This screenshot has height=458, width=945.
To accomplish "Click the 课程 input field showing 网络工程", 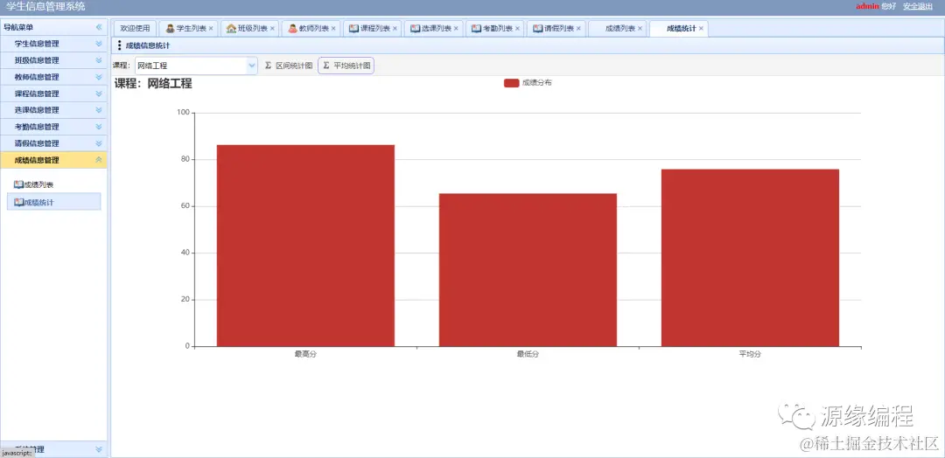I will (x=191, y=66).
